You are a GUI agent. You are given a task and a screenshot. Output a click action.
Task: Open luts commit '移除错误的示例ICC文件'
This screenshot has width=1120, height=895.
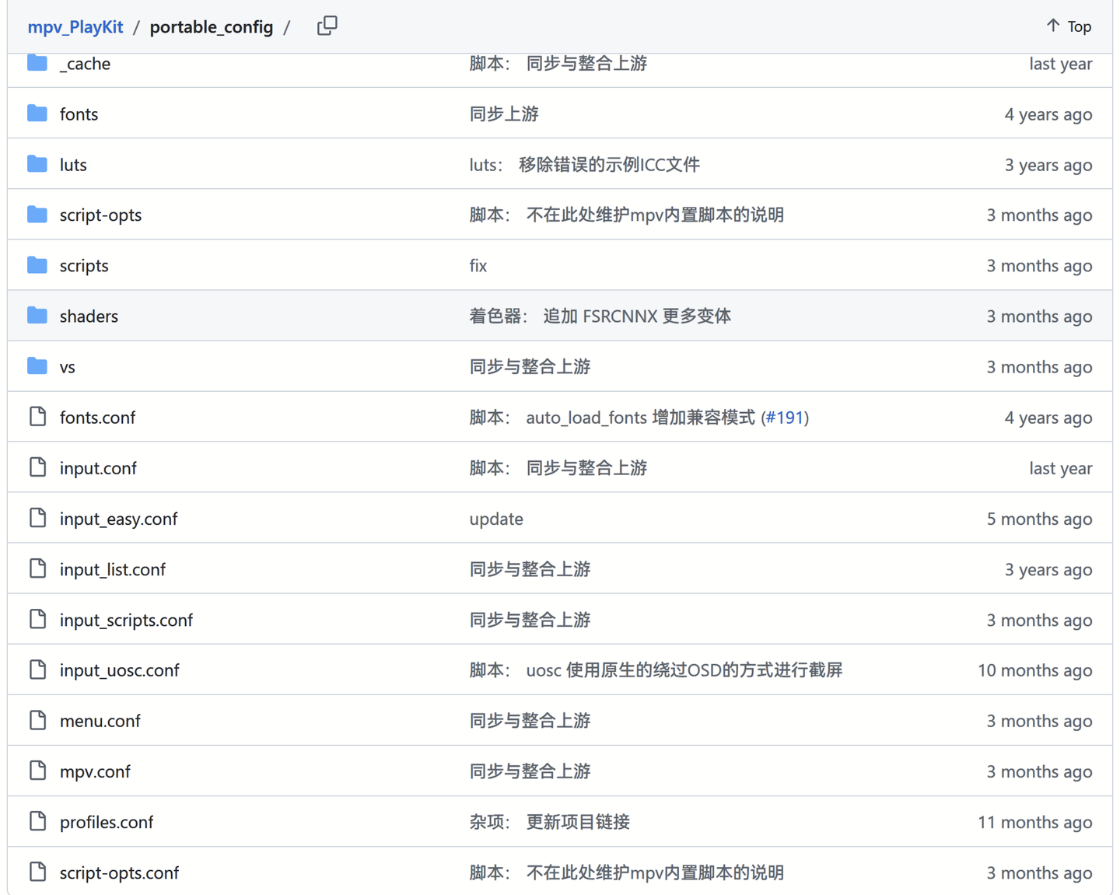(585, 165)
